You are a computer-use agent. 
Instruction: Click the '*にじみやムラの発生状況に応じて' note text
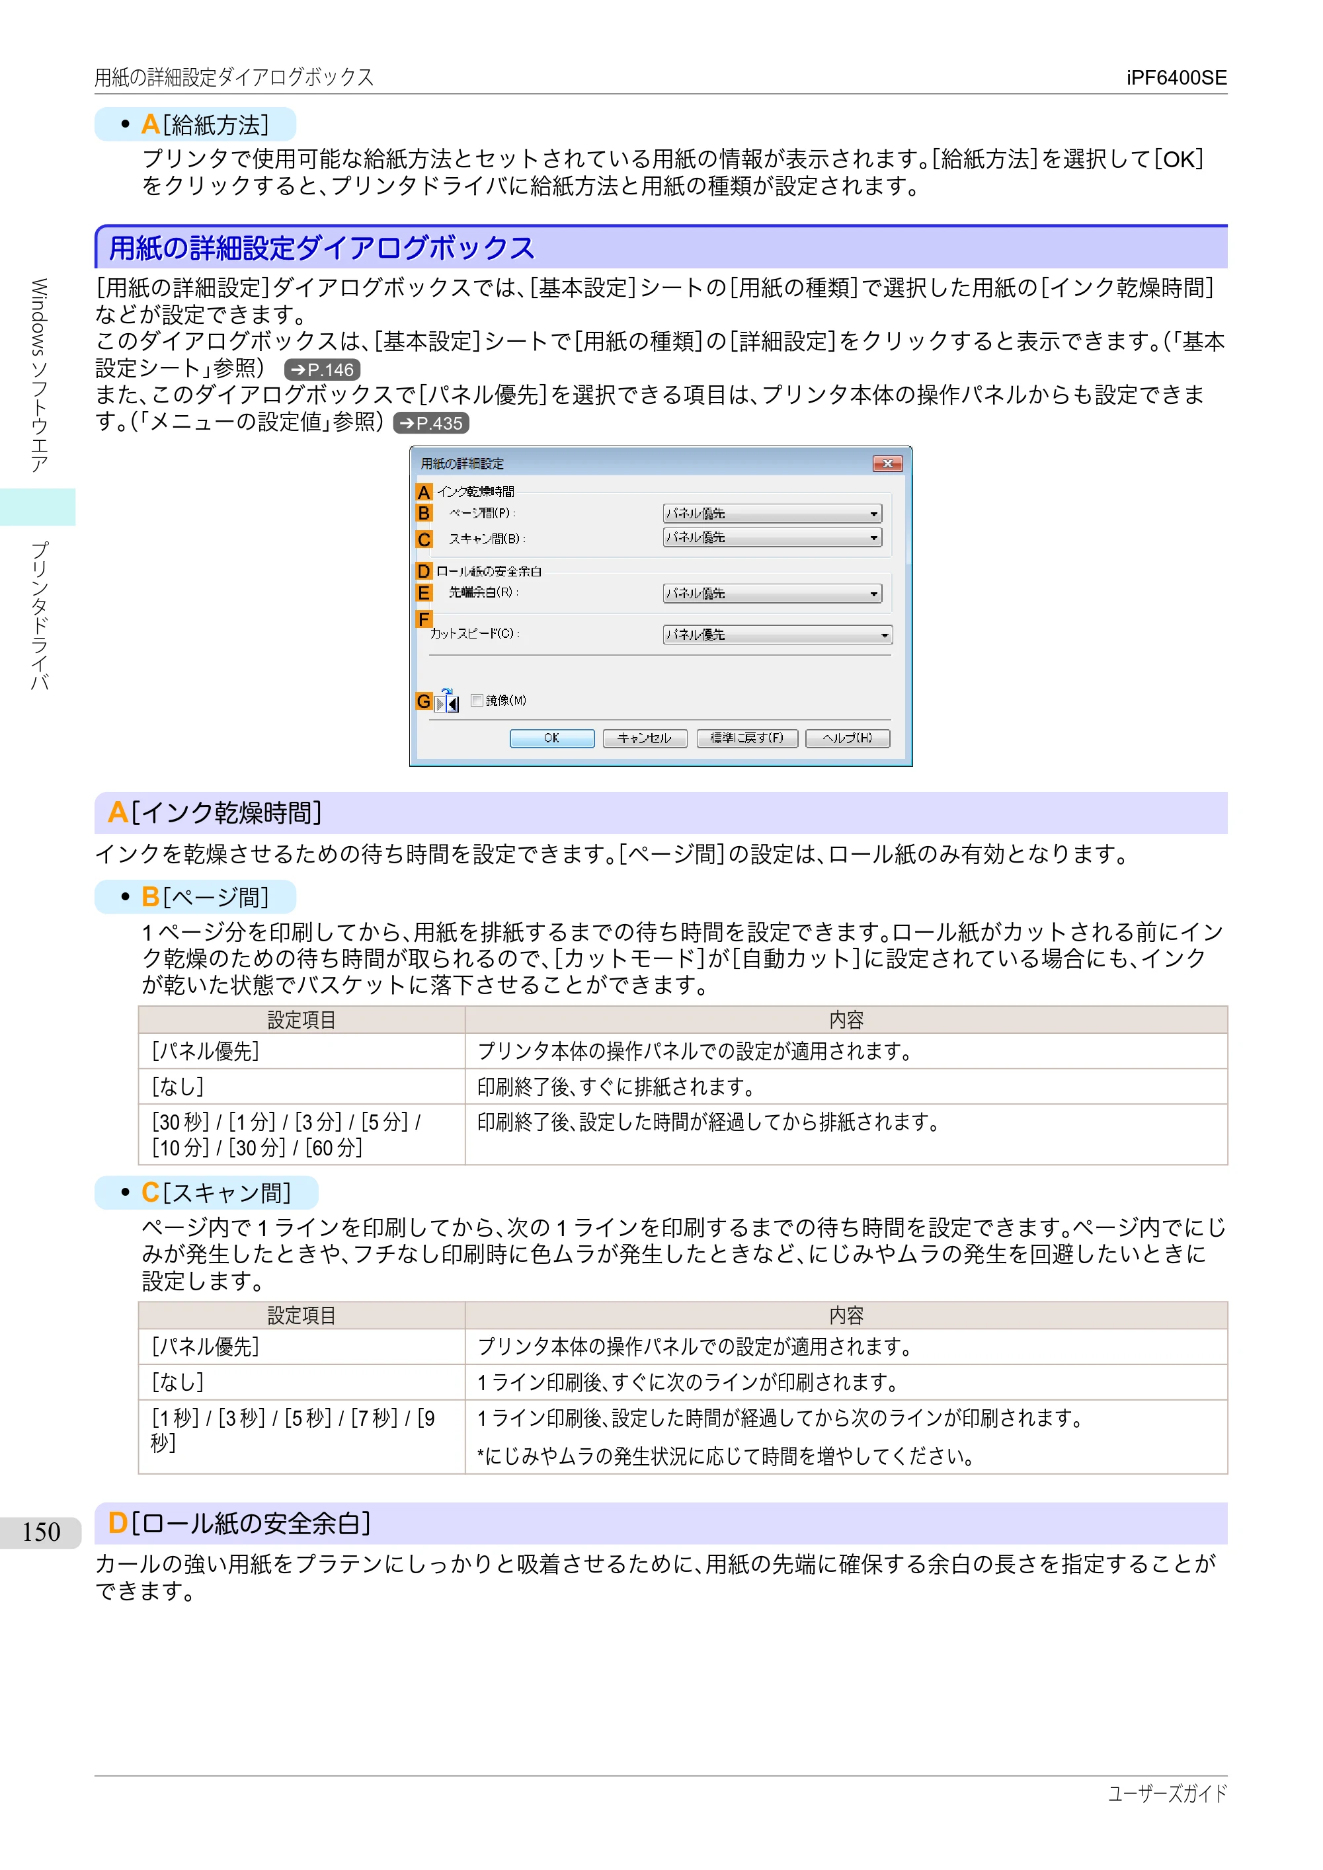coord(725,1456)
